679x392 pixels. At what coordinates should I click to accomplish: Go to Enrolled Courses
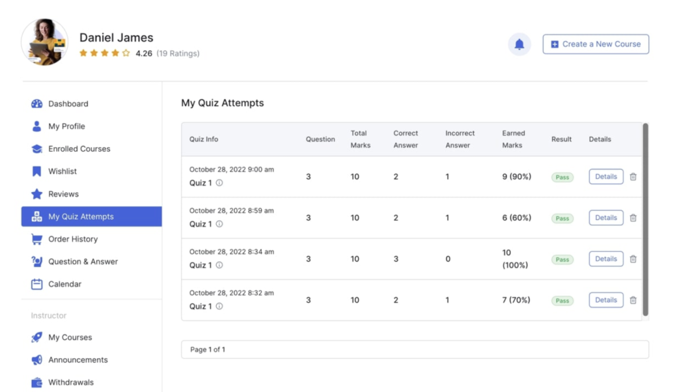click(x=79, y=149)
